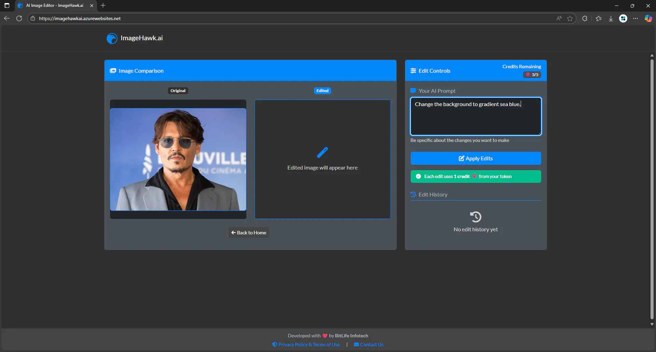Viewport: 656px width, 352px height.
Task: Click the Image Comparison images icon
Action: point(113,71)
